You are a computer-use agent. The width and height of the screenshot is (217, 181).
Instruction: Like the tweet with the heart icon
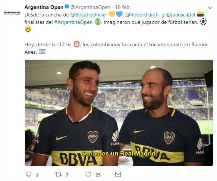(88, 174)
